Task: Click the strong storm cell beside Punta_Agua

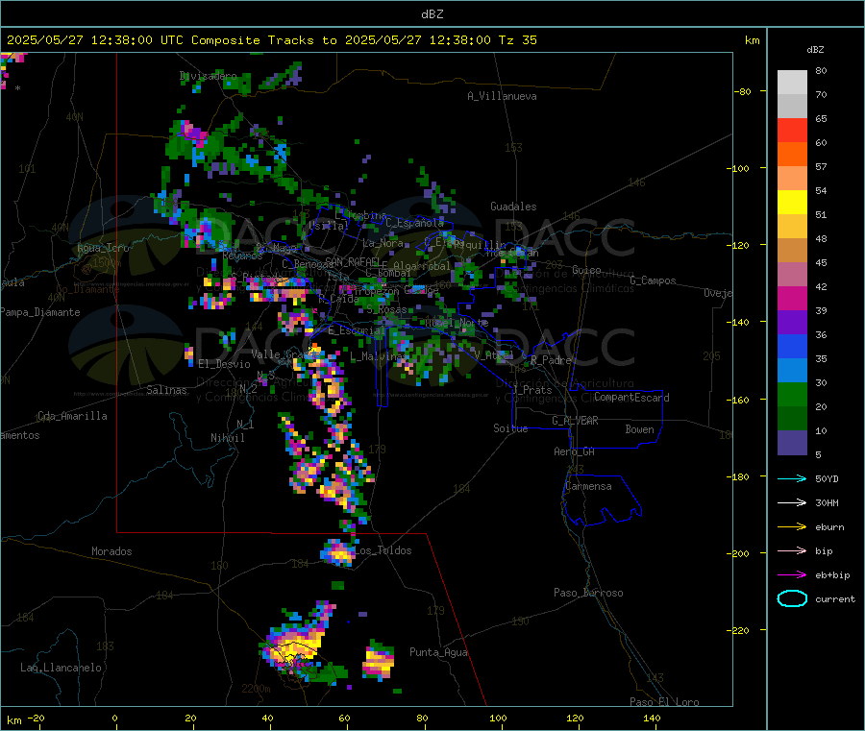Action: (x=379, y=662)
